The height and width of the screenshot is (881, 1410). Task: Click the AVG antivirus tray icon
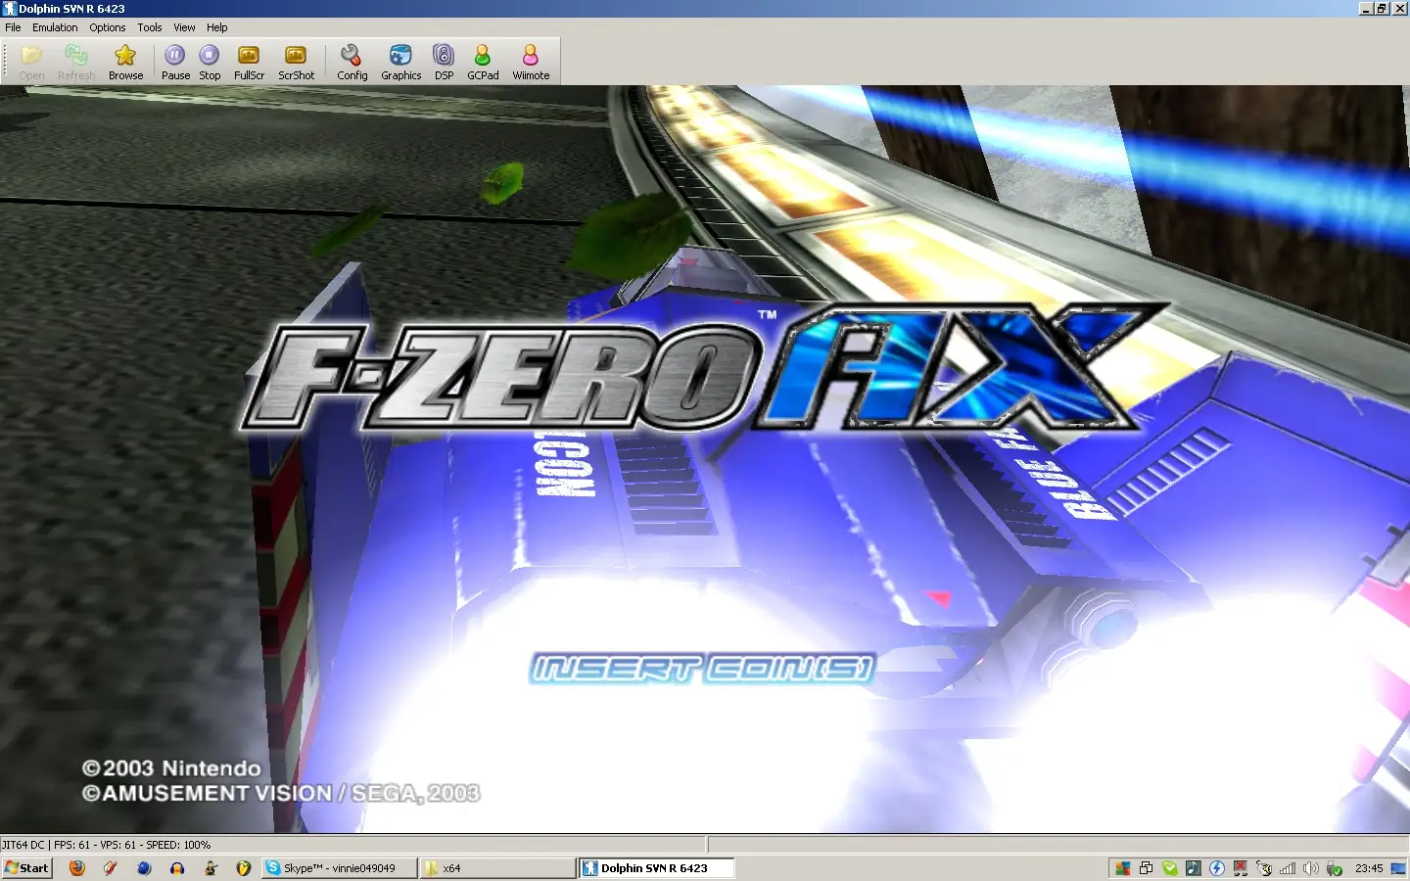tap(1122, 868)
